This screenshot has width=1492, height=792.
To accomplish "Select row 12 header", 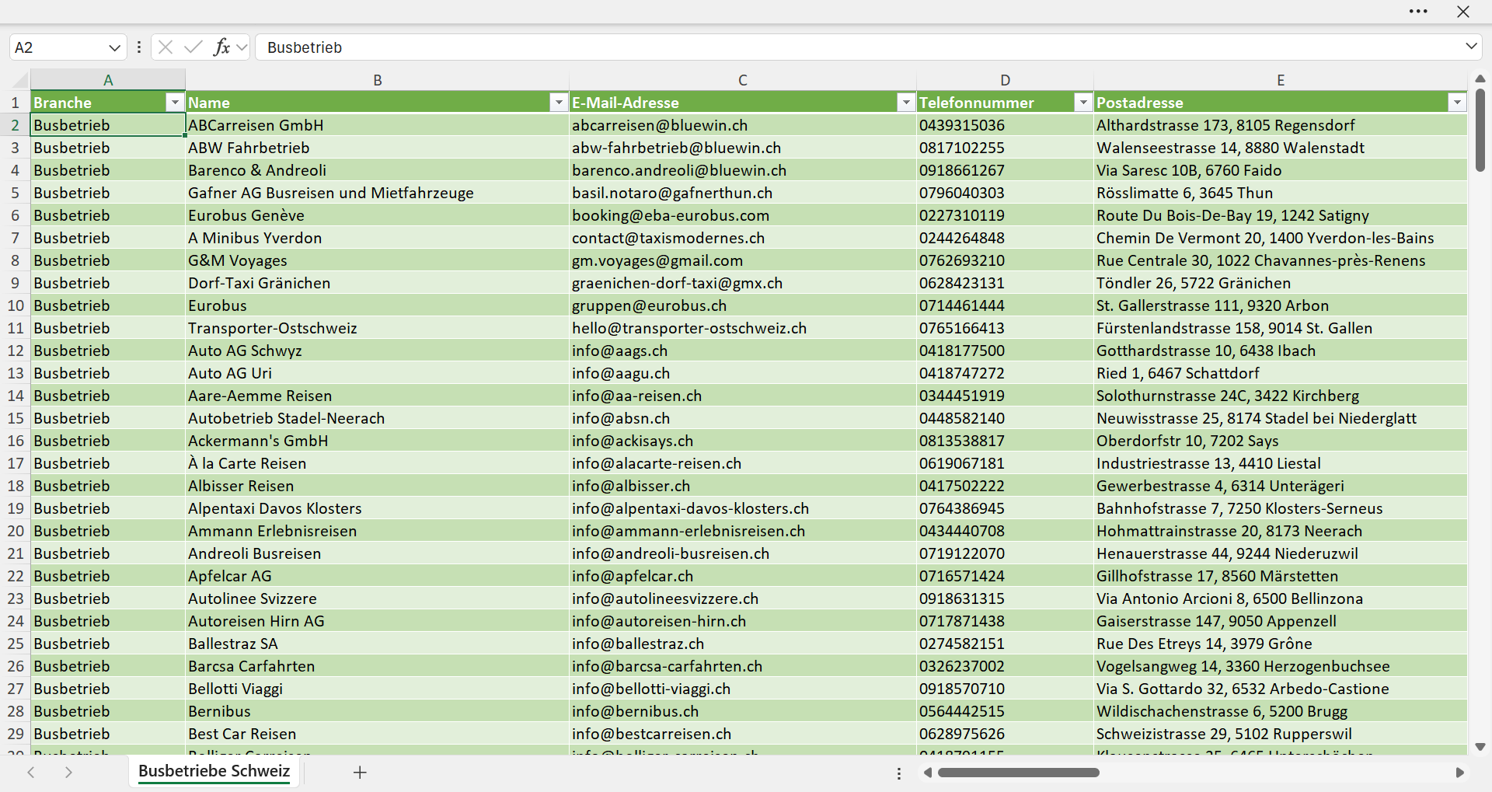I will pos(16,351).
